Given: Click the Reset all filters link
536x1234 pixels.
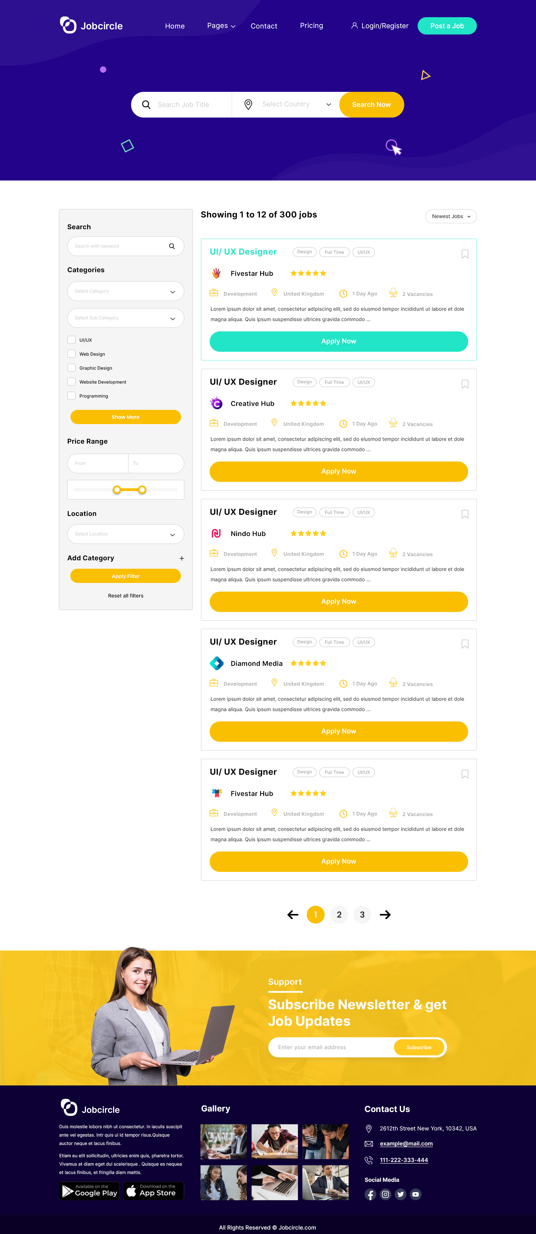Looking at the screenshot, I should coord(125,596).
